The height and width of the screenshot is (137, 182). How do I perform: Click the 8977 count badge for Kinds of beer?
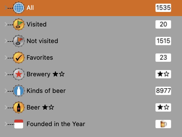point(163,91)
